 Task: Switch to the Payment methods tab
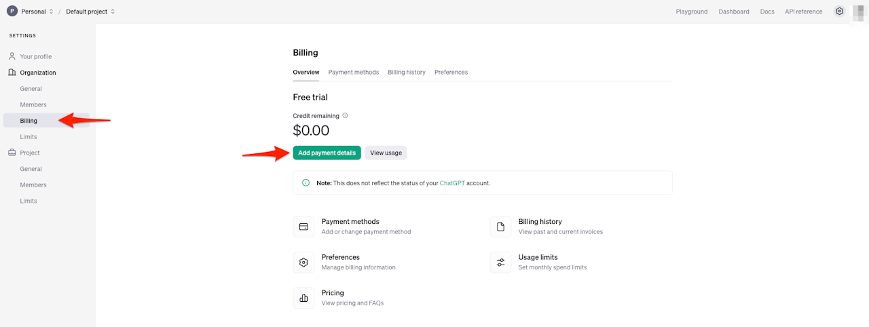(354, 72)
